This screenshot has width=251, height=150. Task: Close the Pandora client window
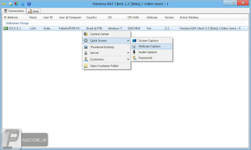[x=243, y=3]
